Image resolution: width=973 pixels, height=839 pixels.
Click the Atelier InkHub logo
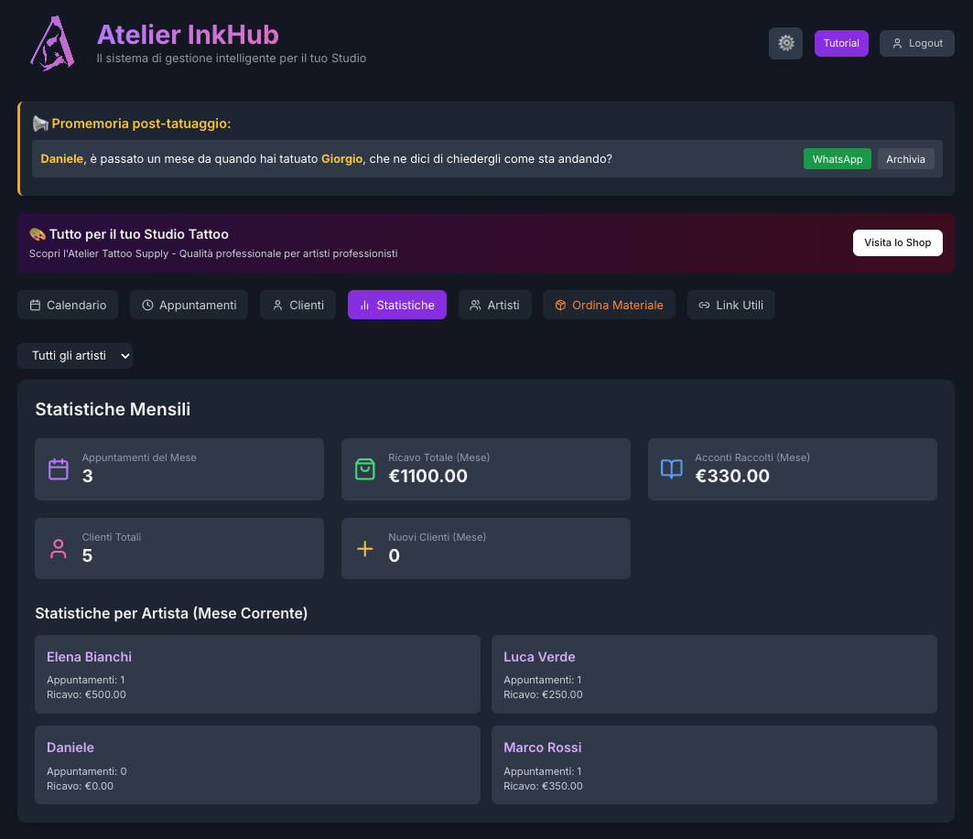pyautogui.click(x=51, y=43)
